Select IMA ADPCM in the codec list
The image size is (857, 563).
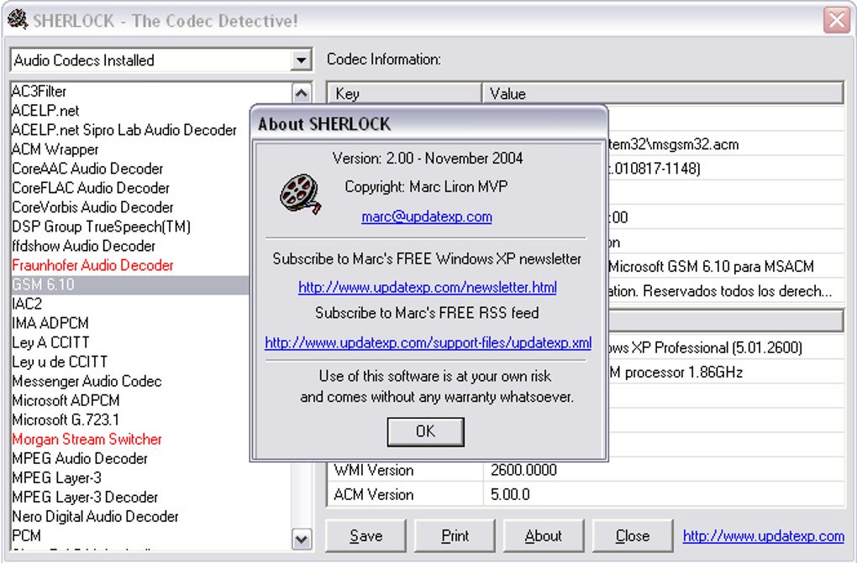(50, 323)
